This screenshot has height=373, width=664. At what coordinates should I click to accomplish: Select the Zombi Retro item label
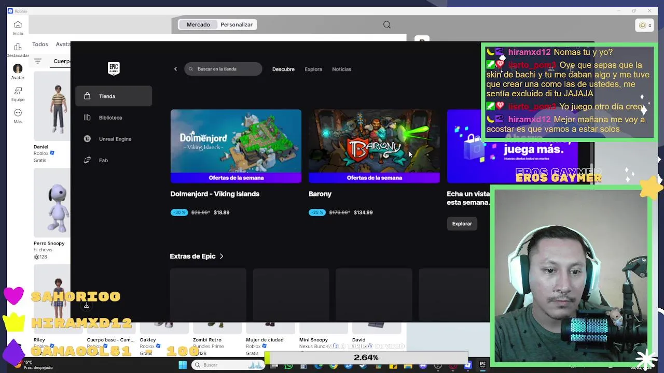pos(207,340)
